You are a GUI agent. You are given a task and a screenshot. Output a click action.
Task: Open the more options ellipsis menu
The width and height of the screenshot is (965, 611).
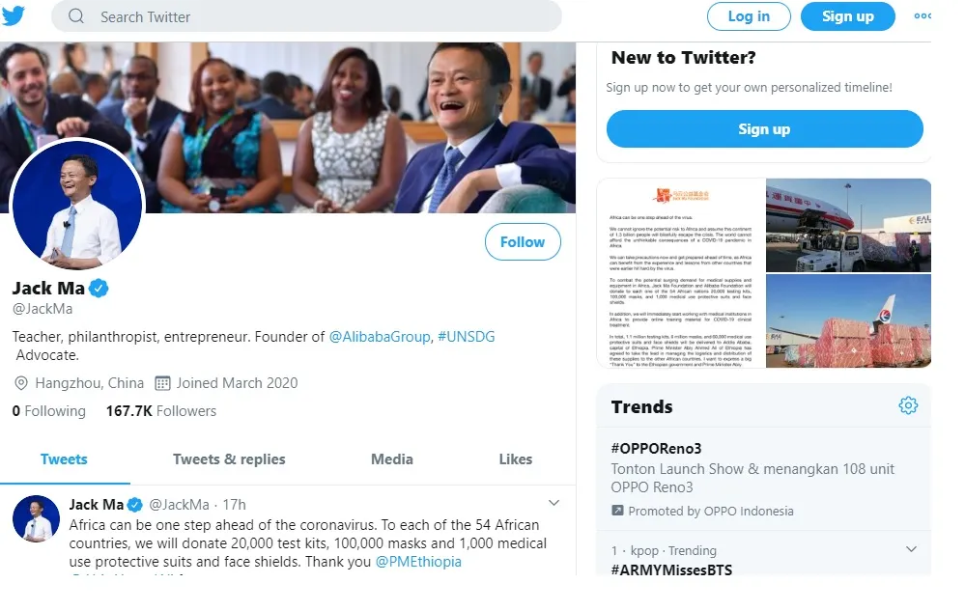click(922, 15)
